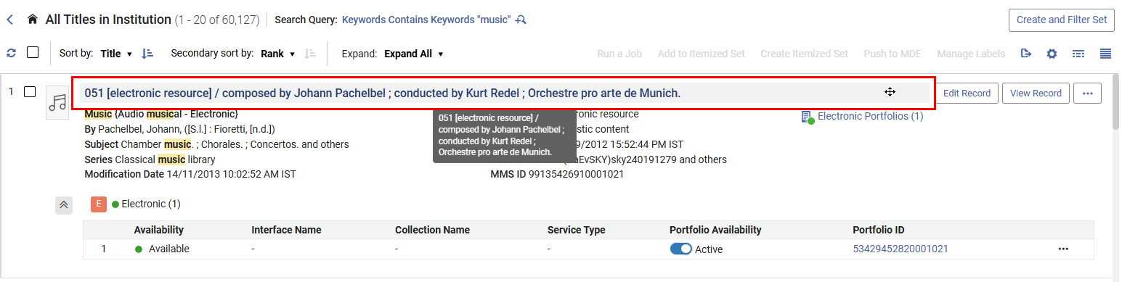The height and width of the screenshot is (282, 1122).
Task: Click the music note record type icon
Action: coord(57,103)
